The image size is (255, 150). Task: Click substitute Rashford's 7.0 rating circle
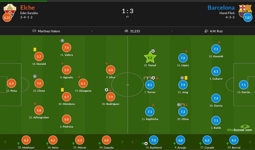click(x=154, y=140)
